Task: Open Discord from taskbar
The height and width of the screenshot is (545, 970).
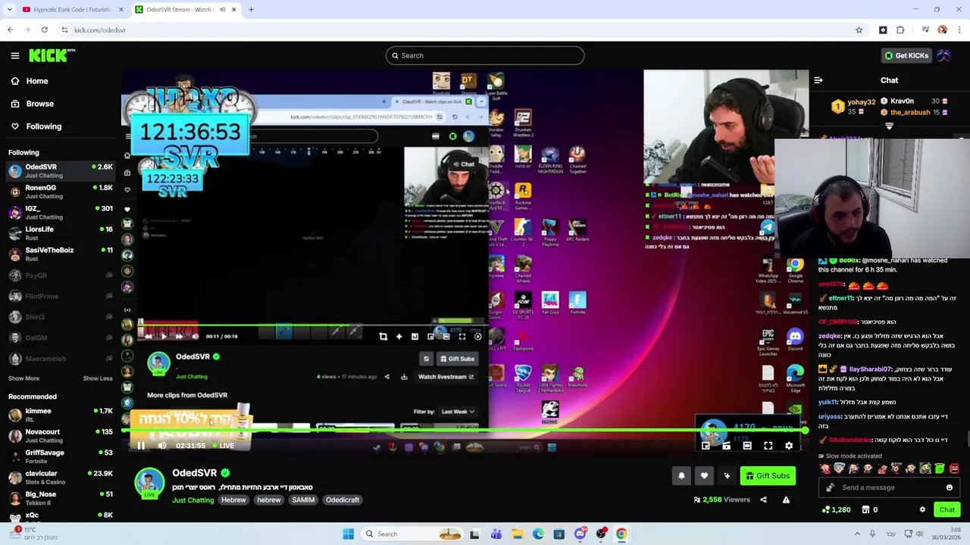Action: [580, 534]
